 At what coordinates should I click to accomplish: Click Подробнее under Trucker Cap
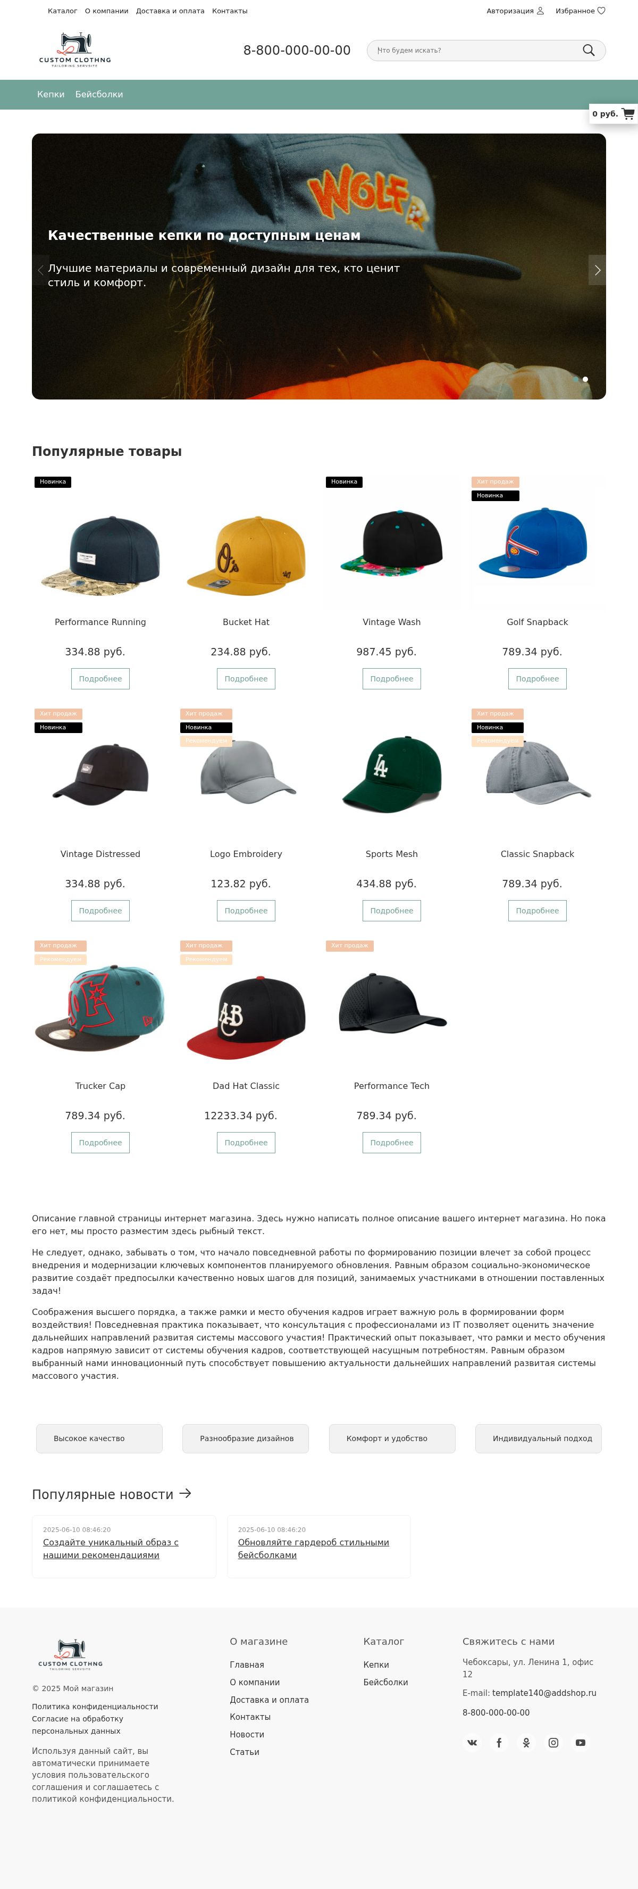(100, 1143)
